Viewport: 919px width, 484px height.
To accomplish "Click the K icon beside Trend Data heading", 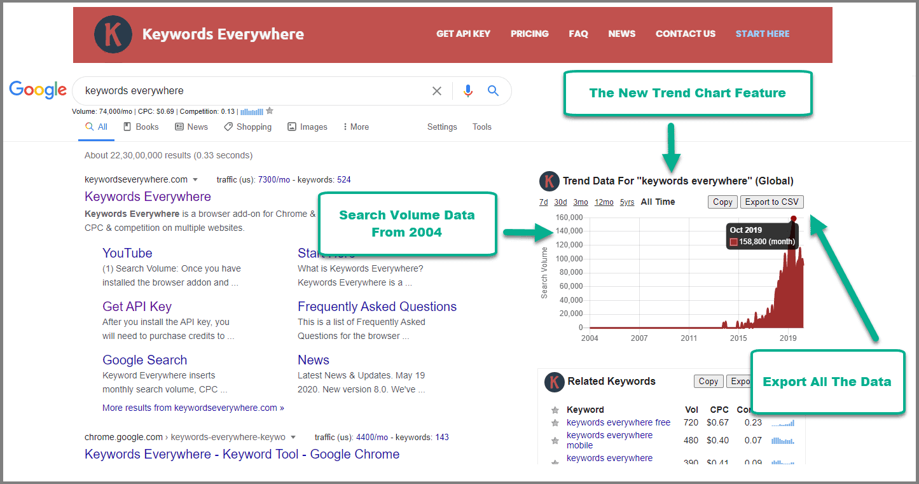I will pyautogui.click(x=549, y=181).
